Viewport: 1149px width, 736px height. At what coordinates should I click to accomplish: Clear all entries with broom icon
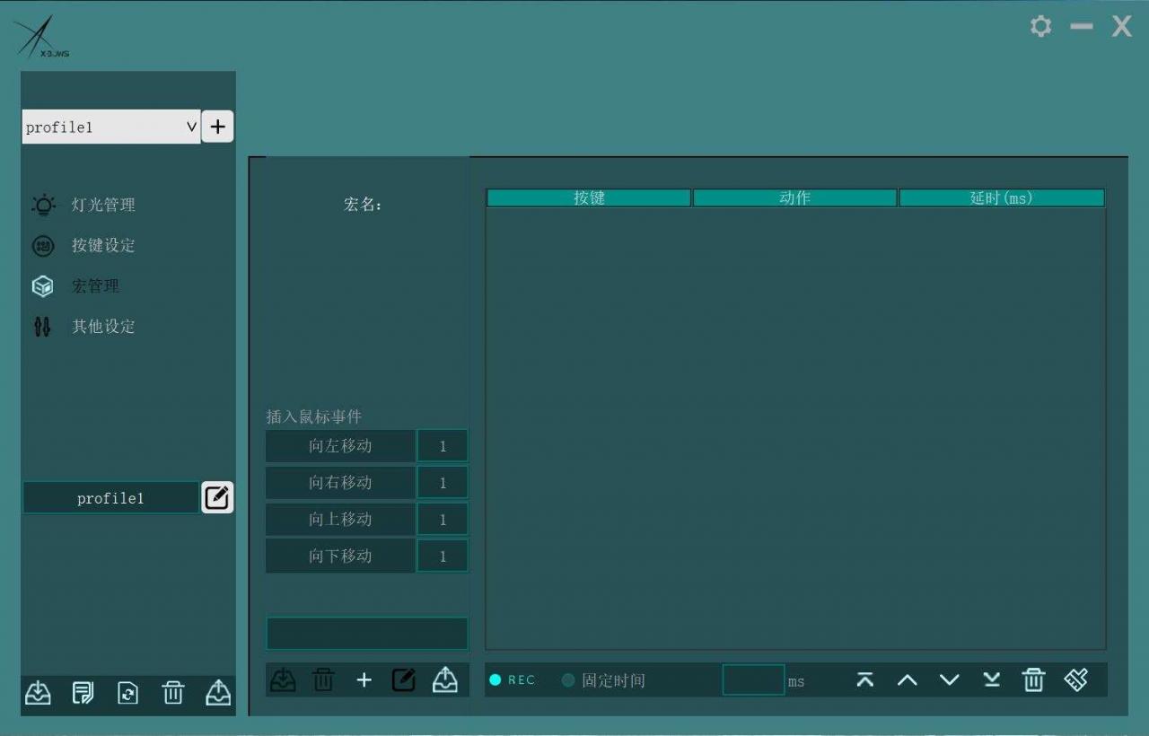[1076, 680]
